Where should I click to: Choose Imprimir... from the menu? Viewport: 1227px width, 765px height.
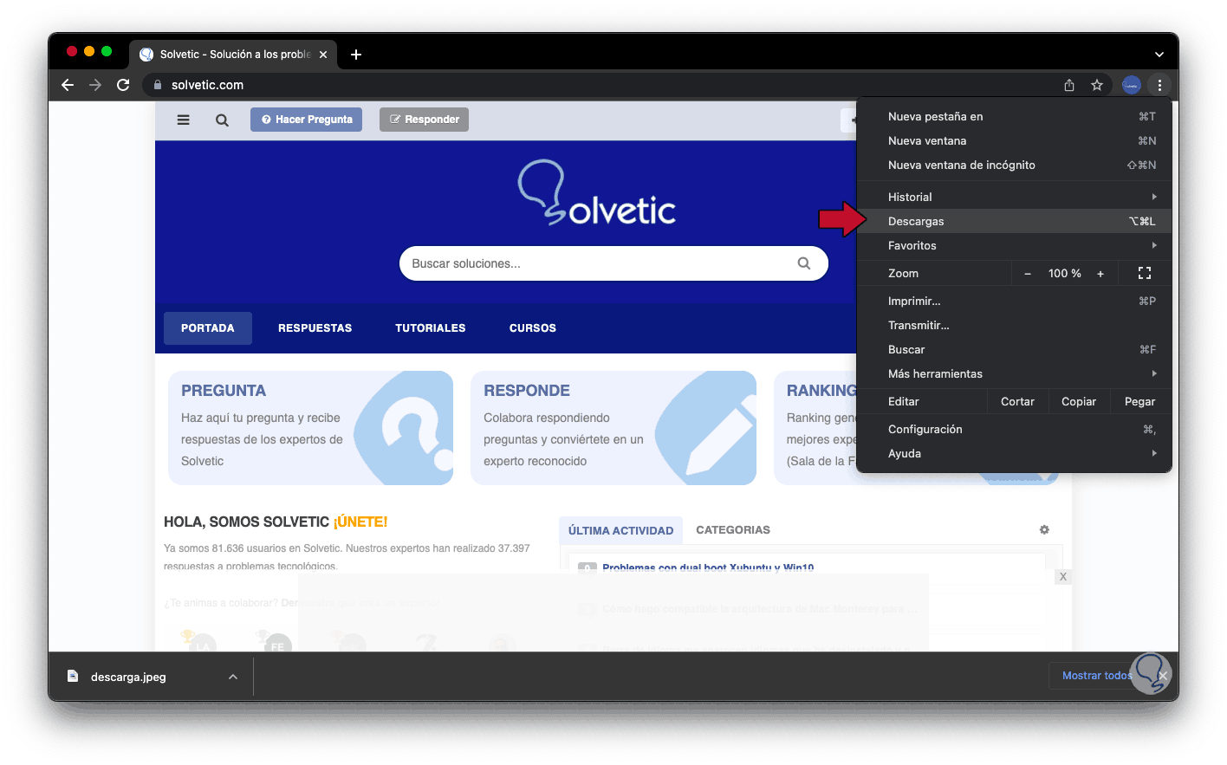coord(1014,301)
